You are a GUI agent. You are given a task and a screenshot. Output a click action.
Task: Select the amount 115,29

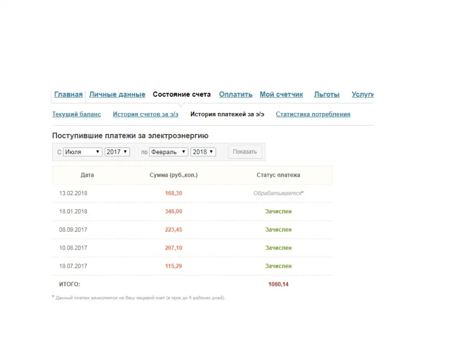[x=174, y=266]
